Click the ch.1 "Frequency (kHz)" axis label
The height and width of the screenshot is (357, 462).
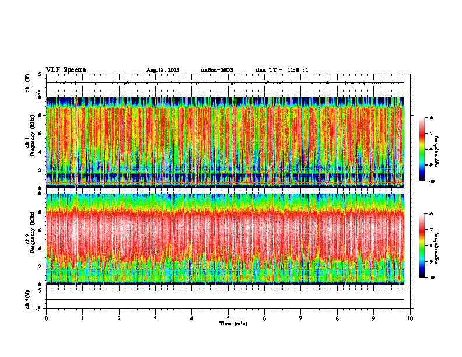[33, 135]
